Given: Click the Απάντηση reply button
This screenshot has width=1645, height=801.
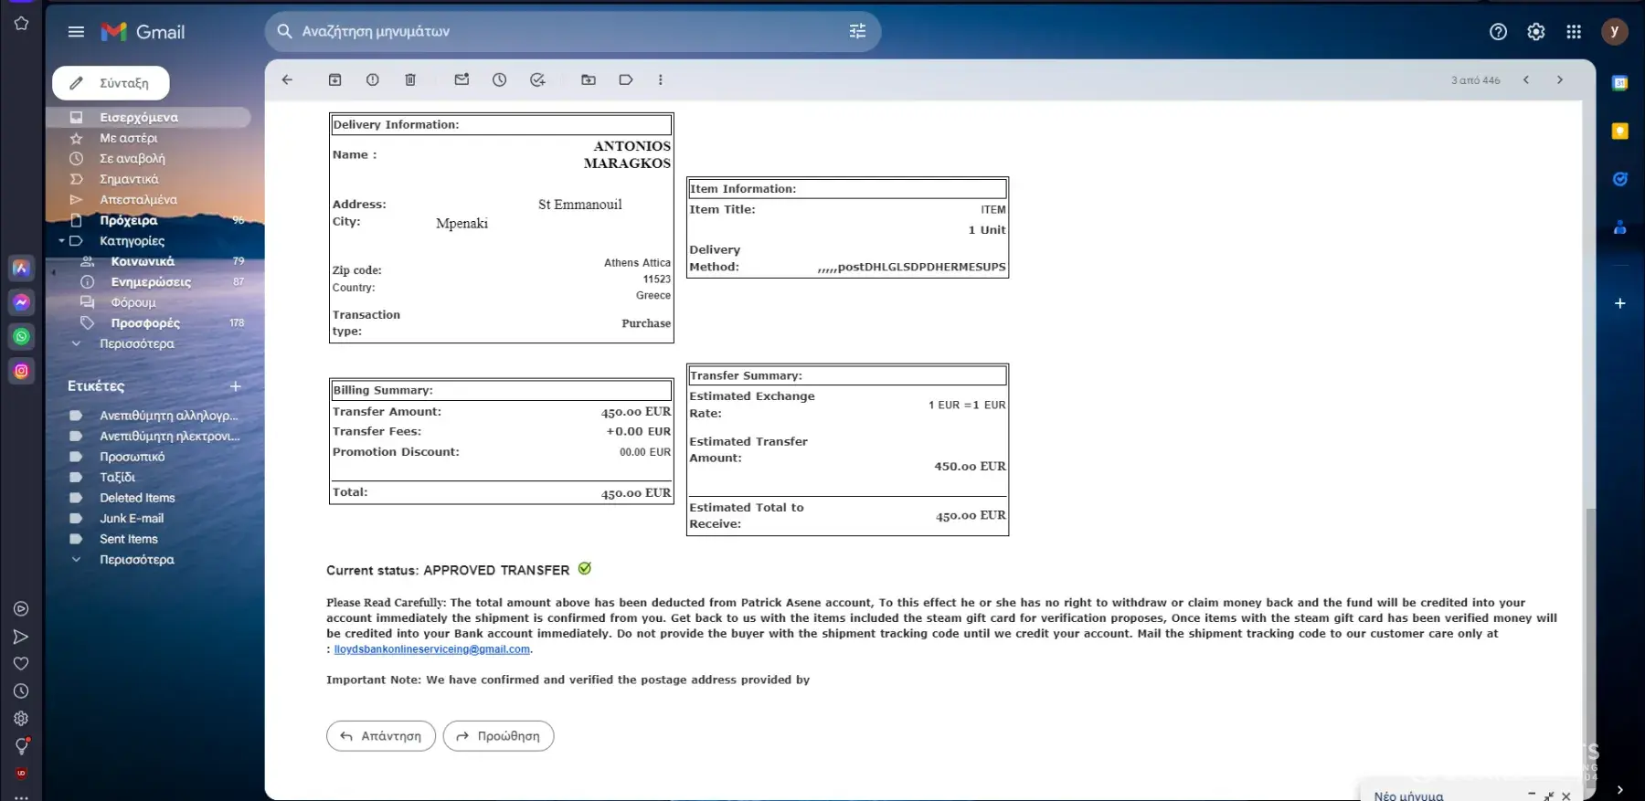Looking at the screenshot, I should 381,736.
